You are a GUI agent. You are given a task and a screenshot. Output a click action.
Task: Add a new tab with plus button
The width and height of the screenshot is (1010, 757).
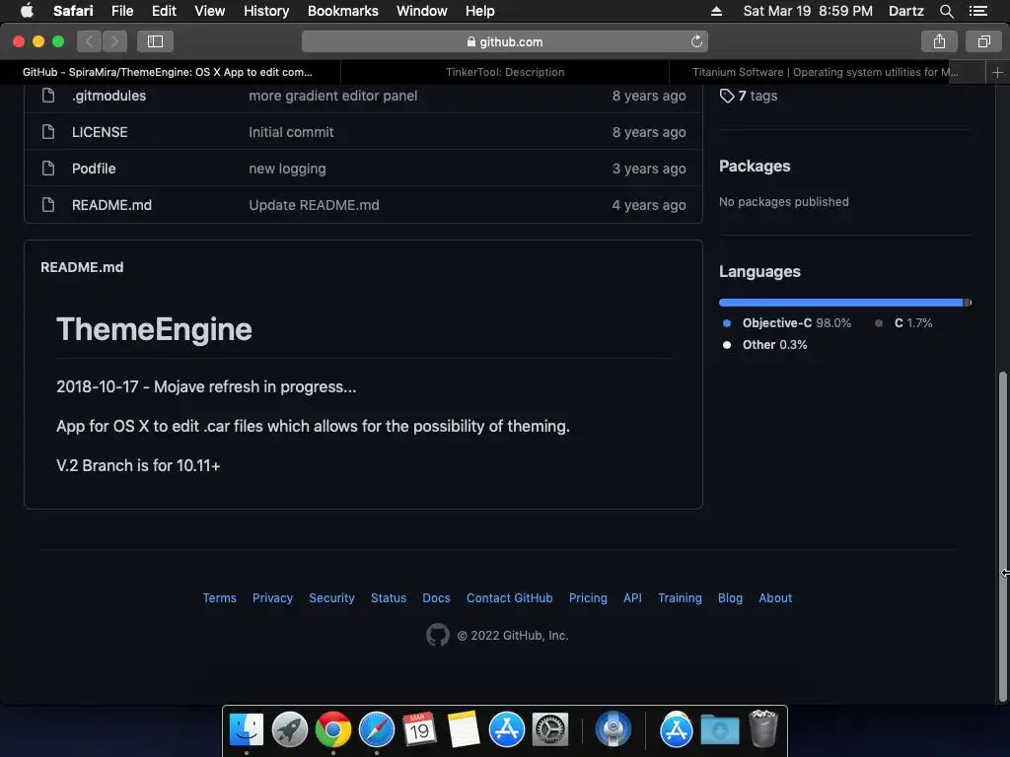[998, 72]
